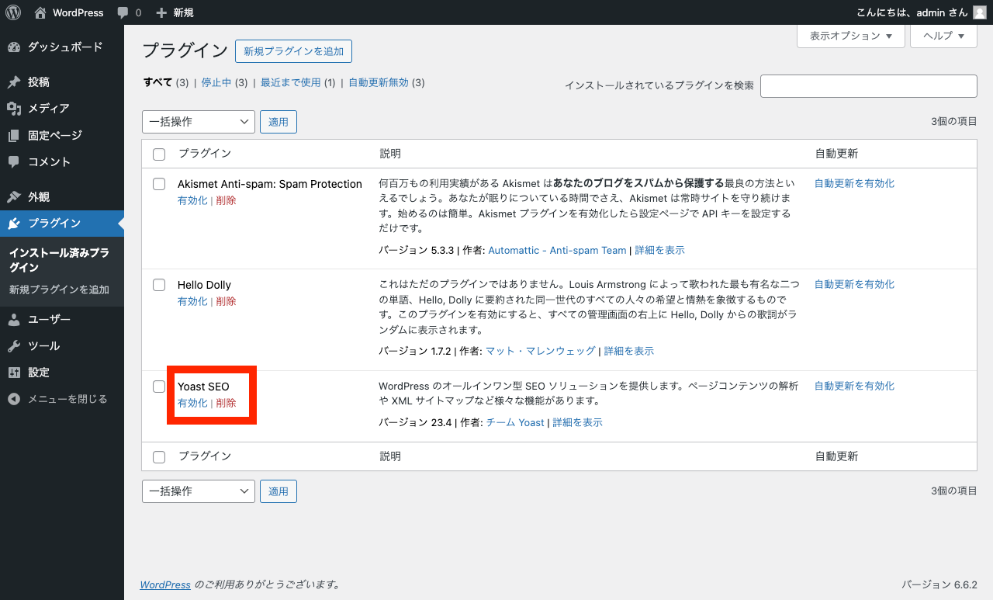Viewport: 993px width, 600px height.
Task: Focus the installed plugins search field
Action: (x=869, y=86)
